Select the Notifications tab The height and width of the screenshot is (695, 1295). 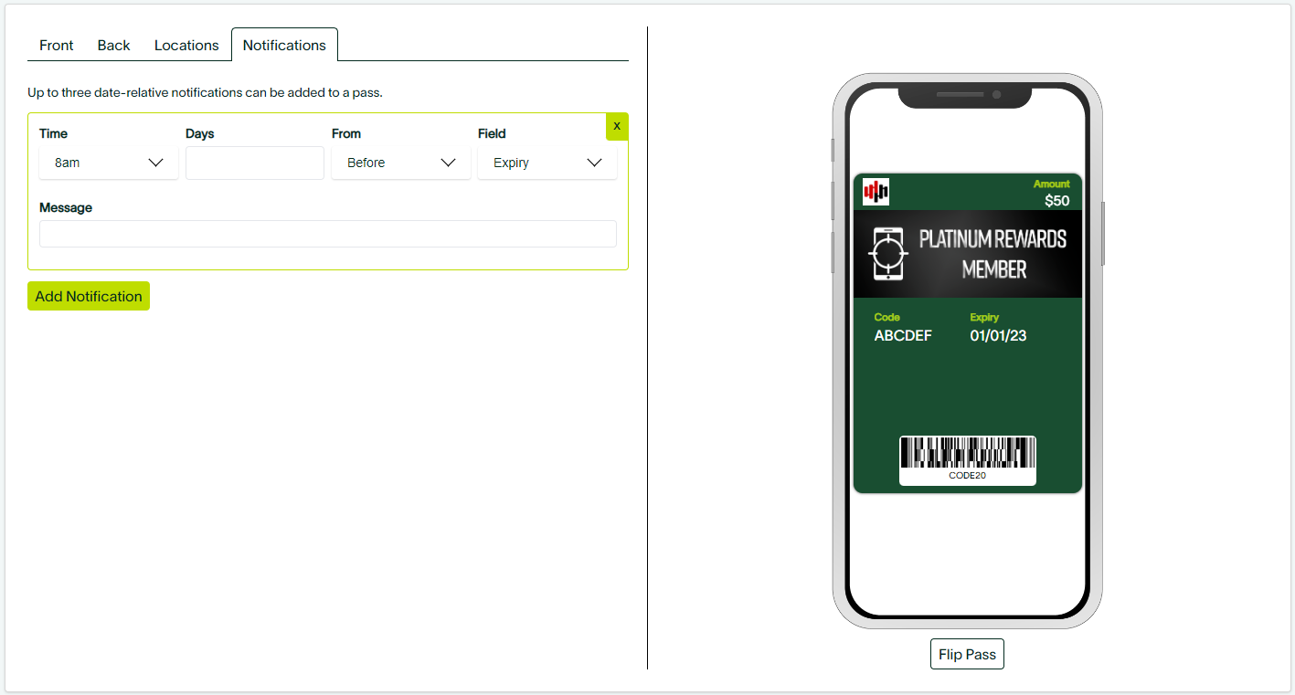pyautogui.click(x=284, y=45)
